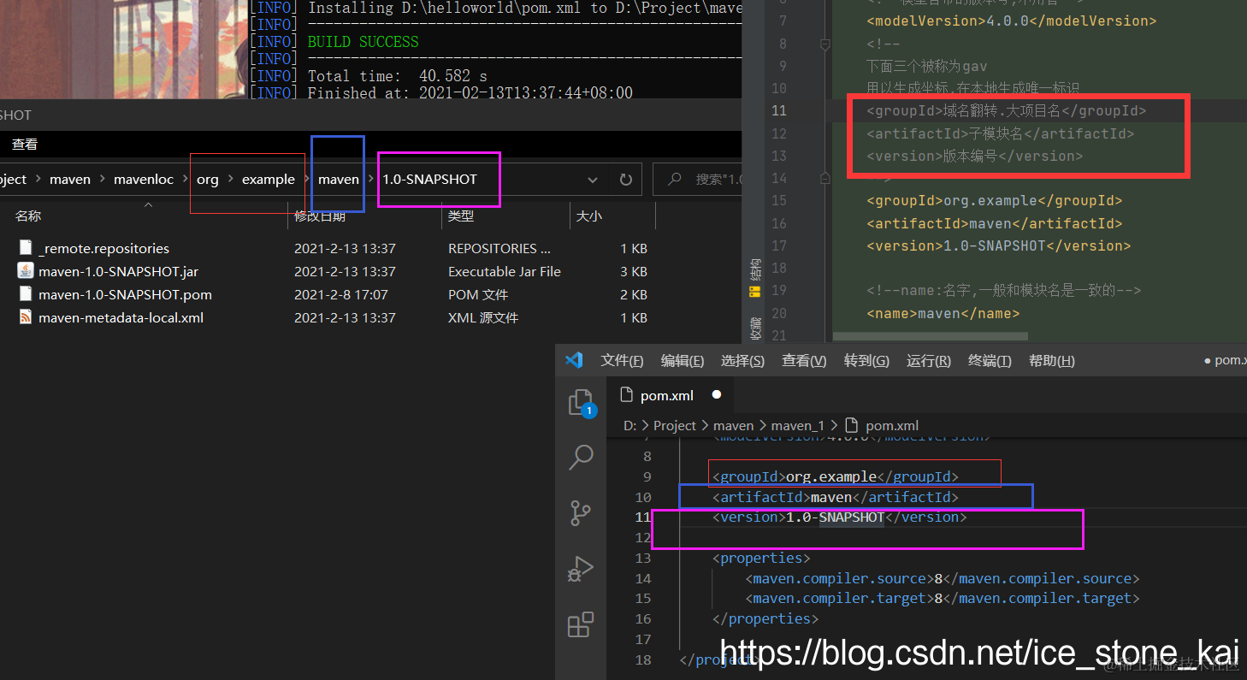Viewport: 1247px width, 680px height.
Task: Open the 查看(V) menu in VS Code
Action: tap(804, 360)
